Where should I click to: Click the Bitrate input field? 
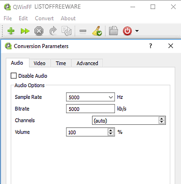[90, 109]
